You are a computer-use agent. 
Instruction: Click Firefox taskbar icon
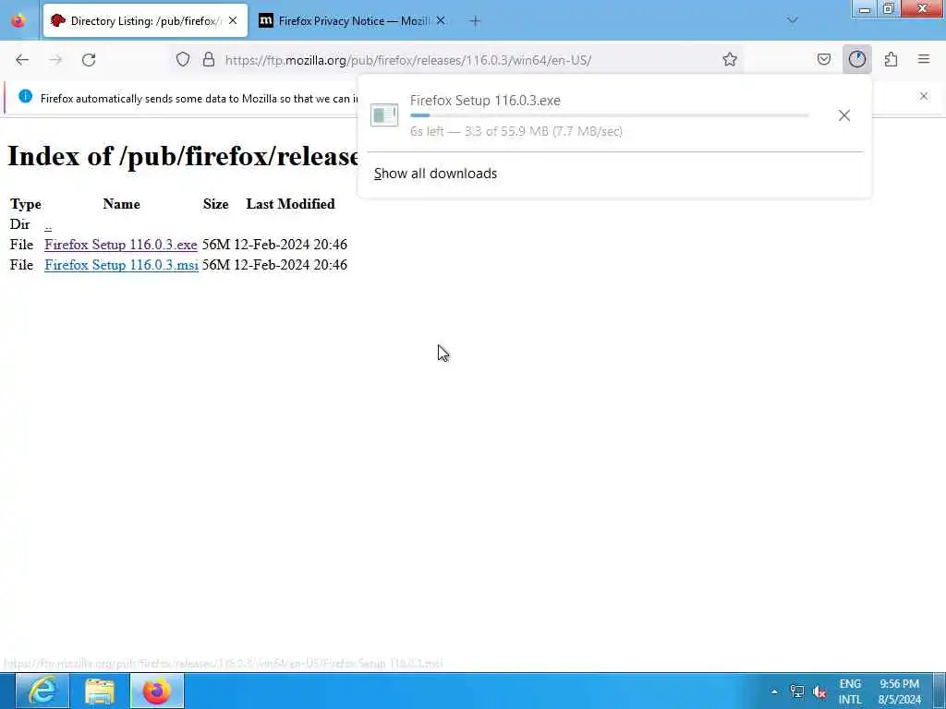coord(157,691)
